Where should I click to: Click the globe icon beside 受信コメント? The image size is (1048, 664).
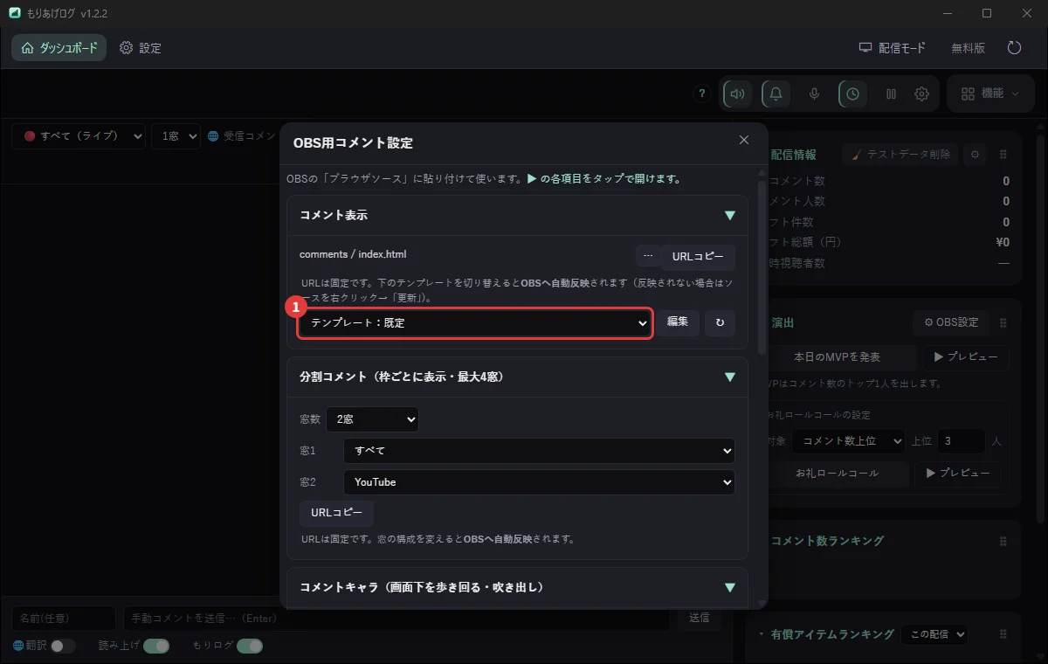coord(213,136)
